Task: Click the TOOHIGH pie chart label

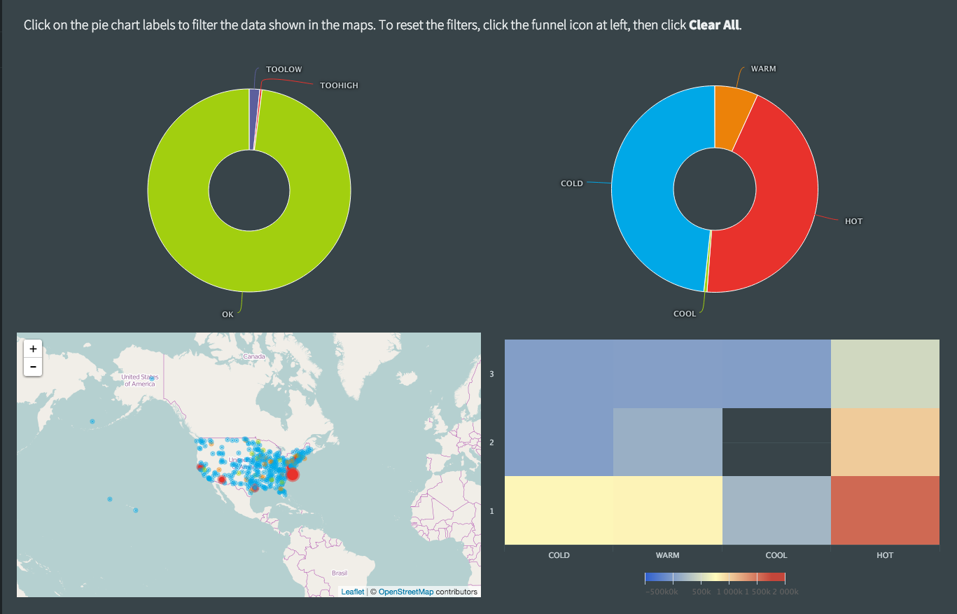Action: 339,85
